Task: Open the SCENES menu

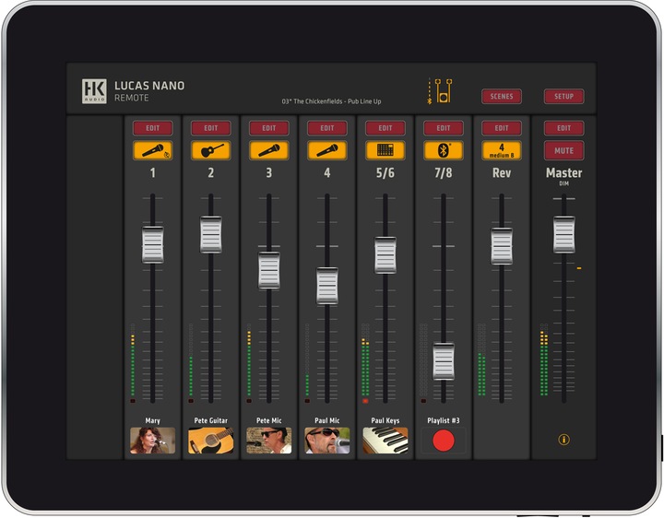Action: (x=502, y=97)
